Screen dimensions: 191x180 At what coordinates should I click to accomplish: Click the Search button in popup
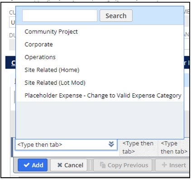click(116, 16)
